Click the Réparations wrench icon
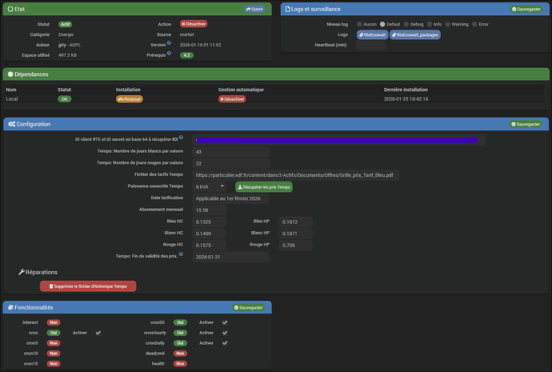This screenshot has width=552, height=372. (x=22, y=272)
